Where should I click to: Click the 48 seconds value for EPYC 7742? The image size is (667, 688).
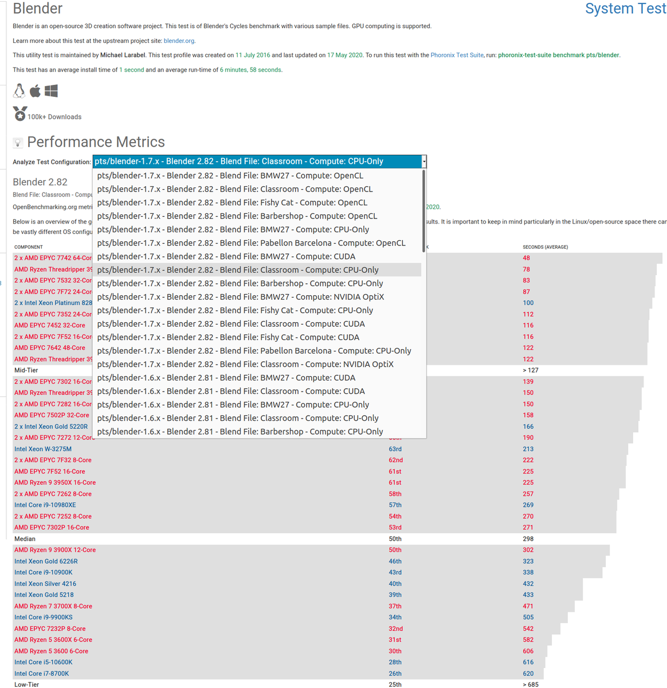click(527, 258)
